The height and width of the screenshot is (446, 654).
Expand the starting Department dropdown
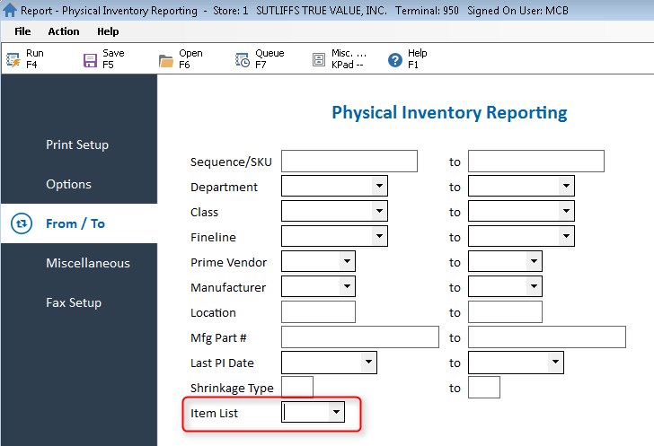click(x=379, y=187)
